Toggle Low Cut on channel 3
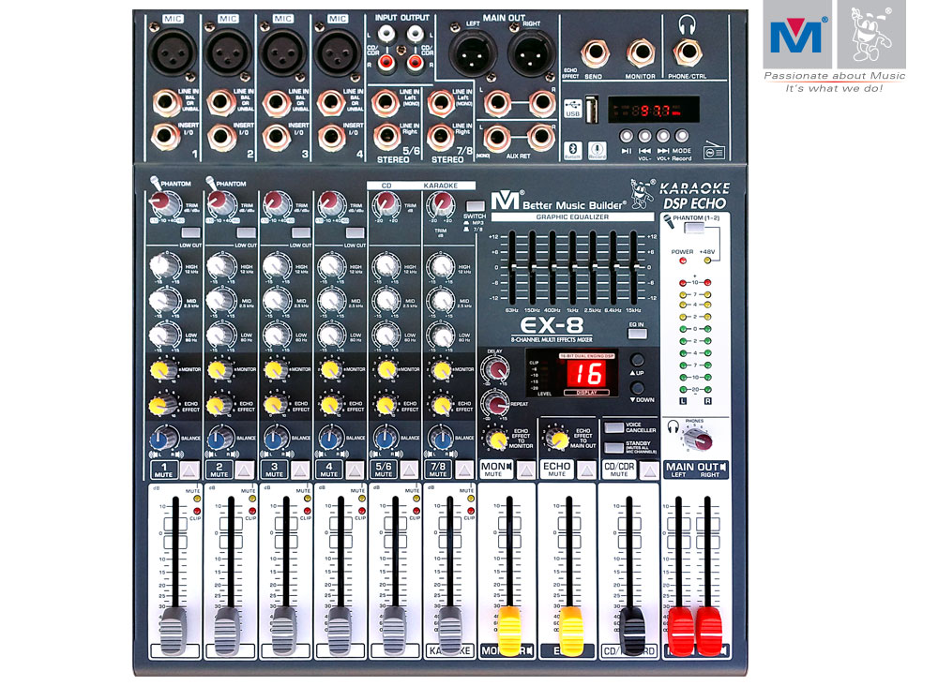938x686 pixels. point(300,232)
